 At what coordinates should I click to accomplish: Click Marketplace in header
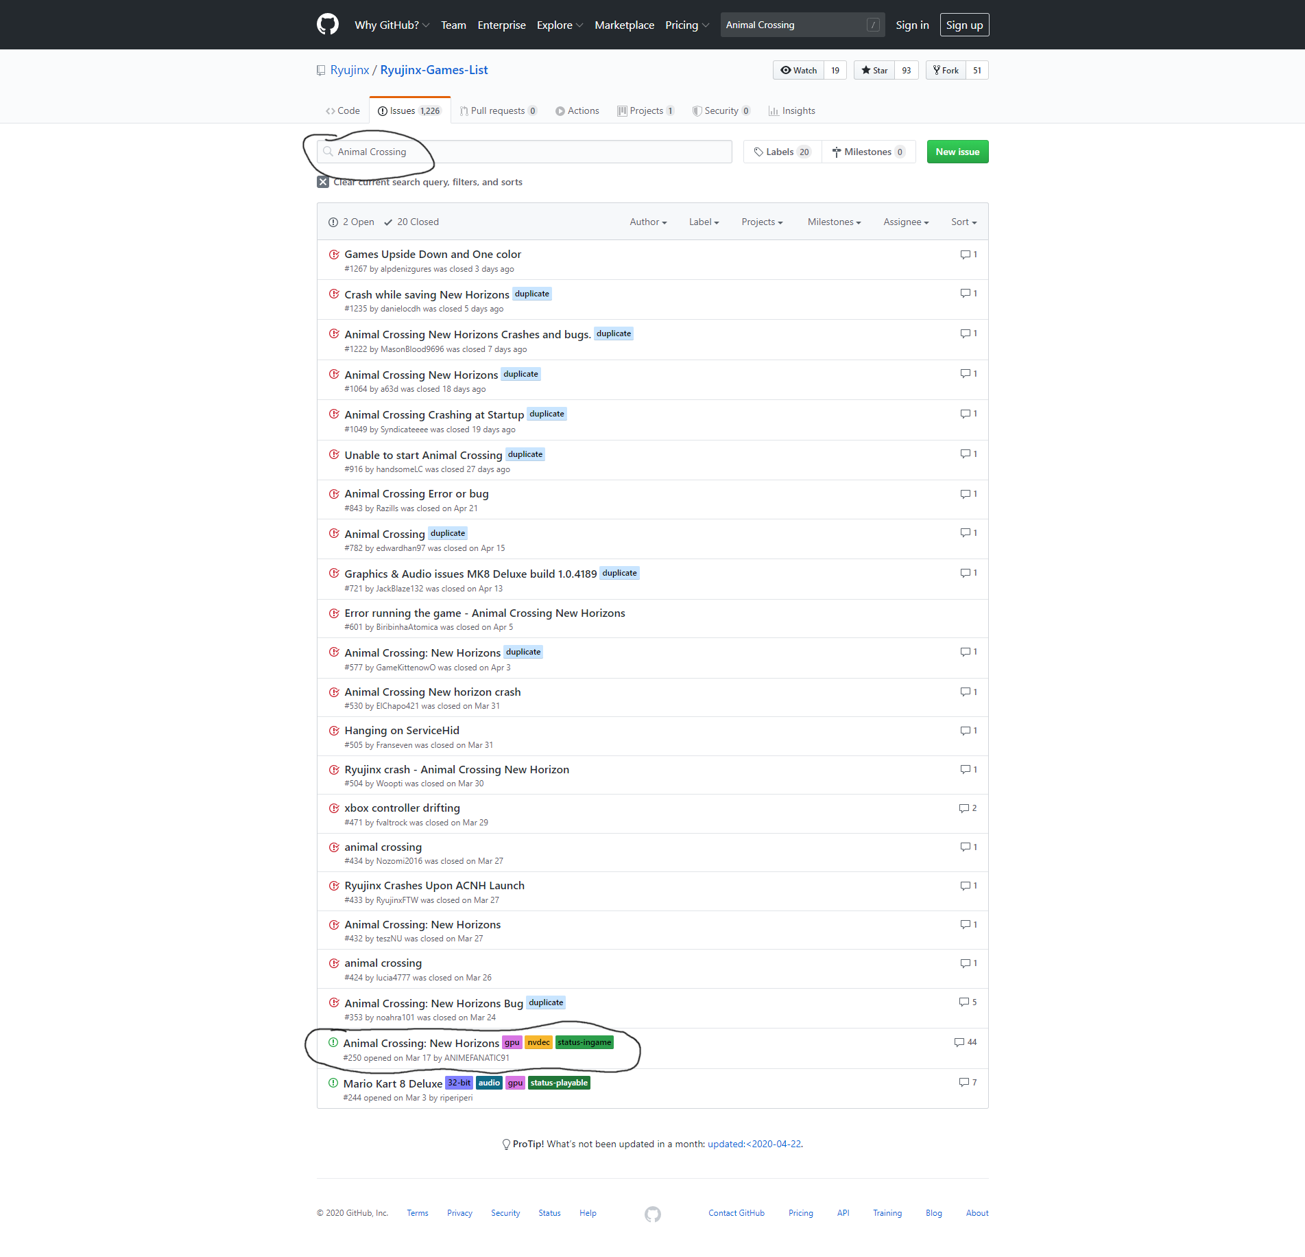click(x=625, y=25)
